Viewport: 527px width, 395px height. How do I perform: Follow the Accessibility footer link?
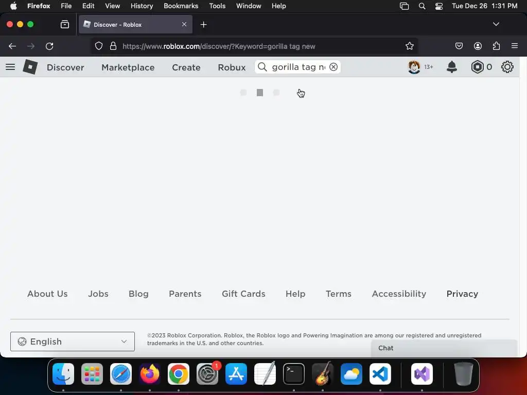399,294
